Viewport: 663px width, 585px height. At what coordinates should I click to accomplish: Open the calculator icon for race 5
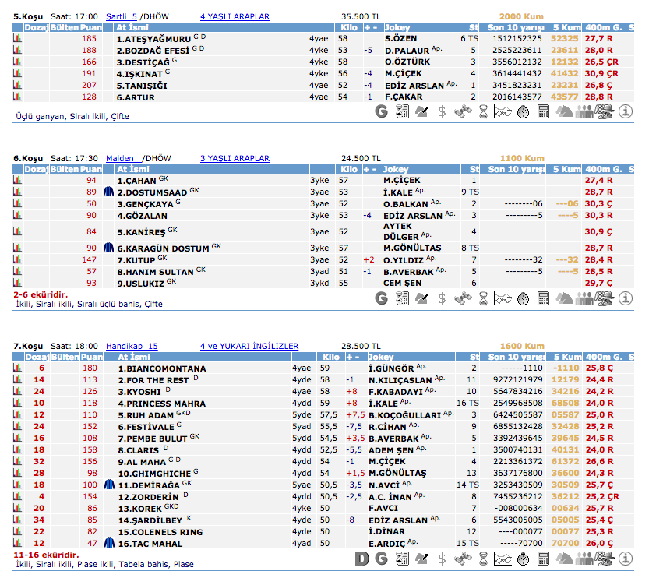coord(544,111)
